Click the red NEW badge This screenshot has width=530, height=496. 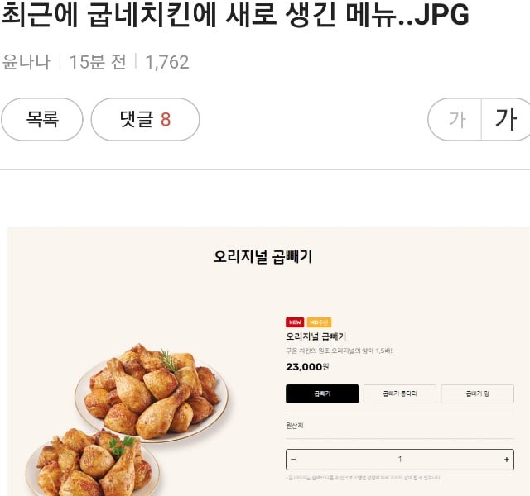tap(295, 322)
